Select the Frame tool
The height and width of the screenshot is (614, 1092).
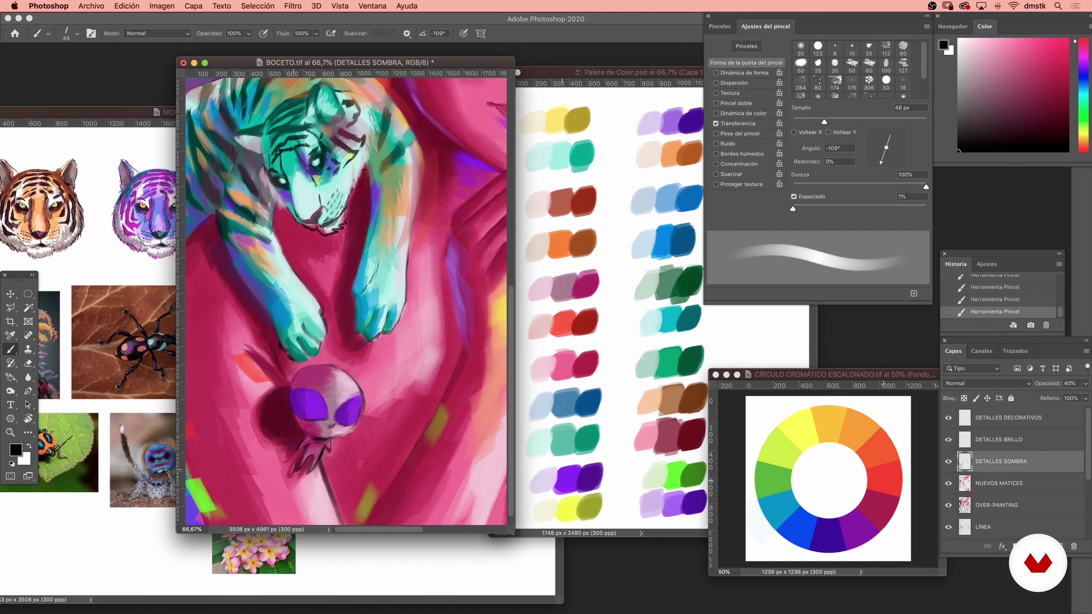28,321
